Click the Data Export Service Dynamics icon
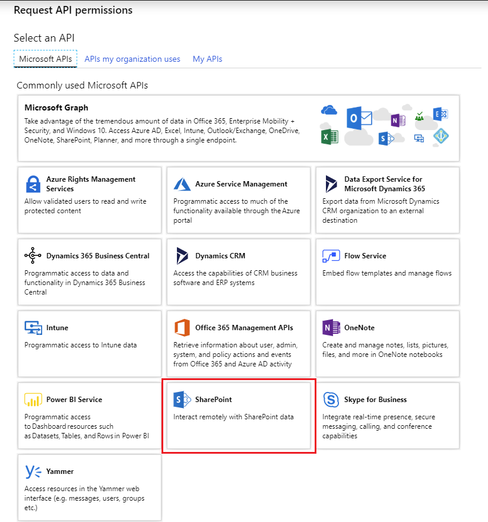Viewport: 488px width, 522px height. coord(331,184)
